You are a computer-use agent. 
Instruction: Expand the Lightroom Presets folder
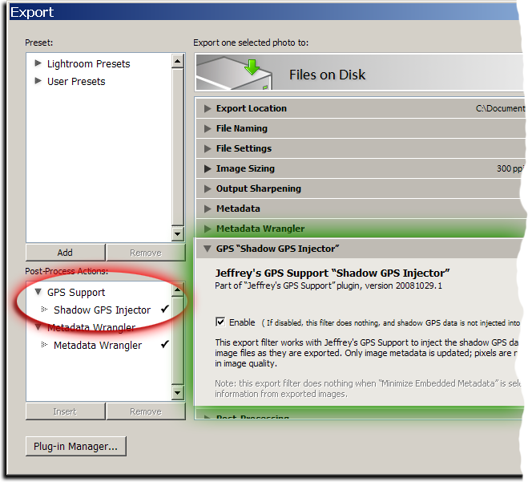coord(38,63)
